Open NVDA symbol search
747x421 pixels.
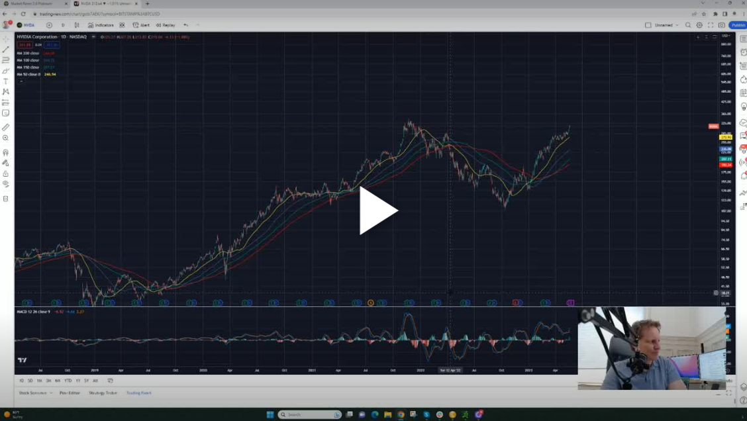tap(26, 25)
